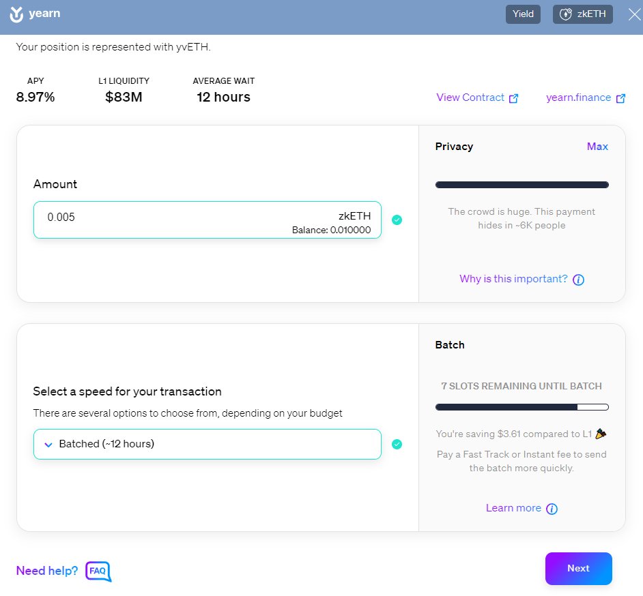Click '7 SLOTS REMAINING UNTIL BATCH' text
This screenshot has height=596, width=643.
pyautogui.click(x=521, y=386)
